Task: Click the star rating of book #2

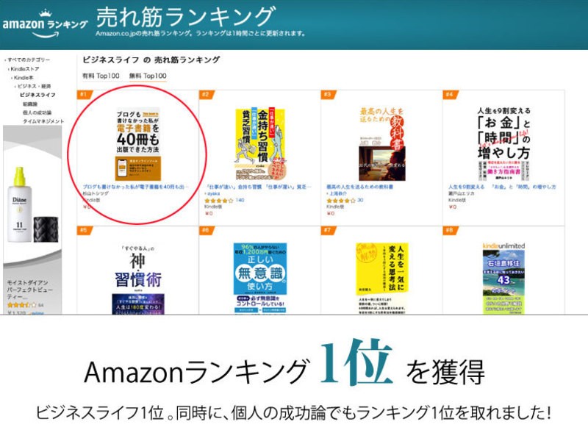Action: (x=220, y=201)
